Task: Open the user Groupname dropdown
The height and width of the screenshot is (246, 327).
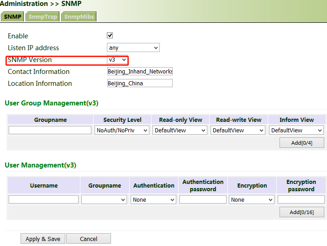Action: (x=104, y=200)
